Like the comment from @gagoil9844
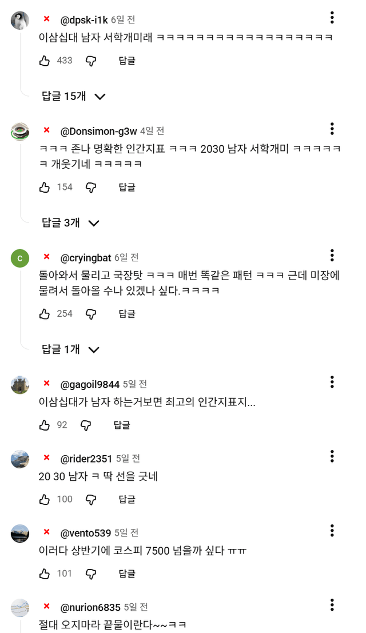This screenshot has height=633, width=366. [x=45, y=425]
